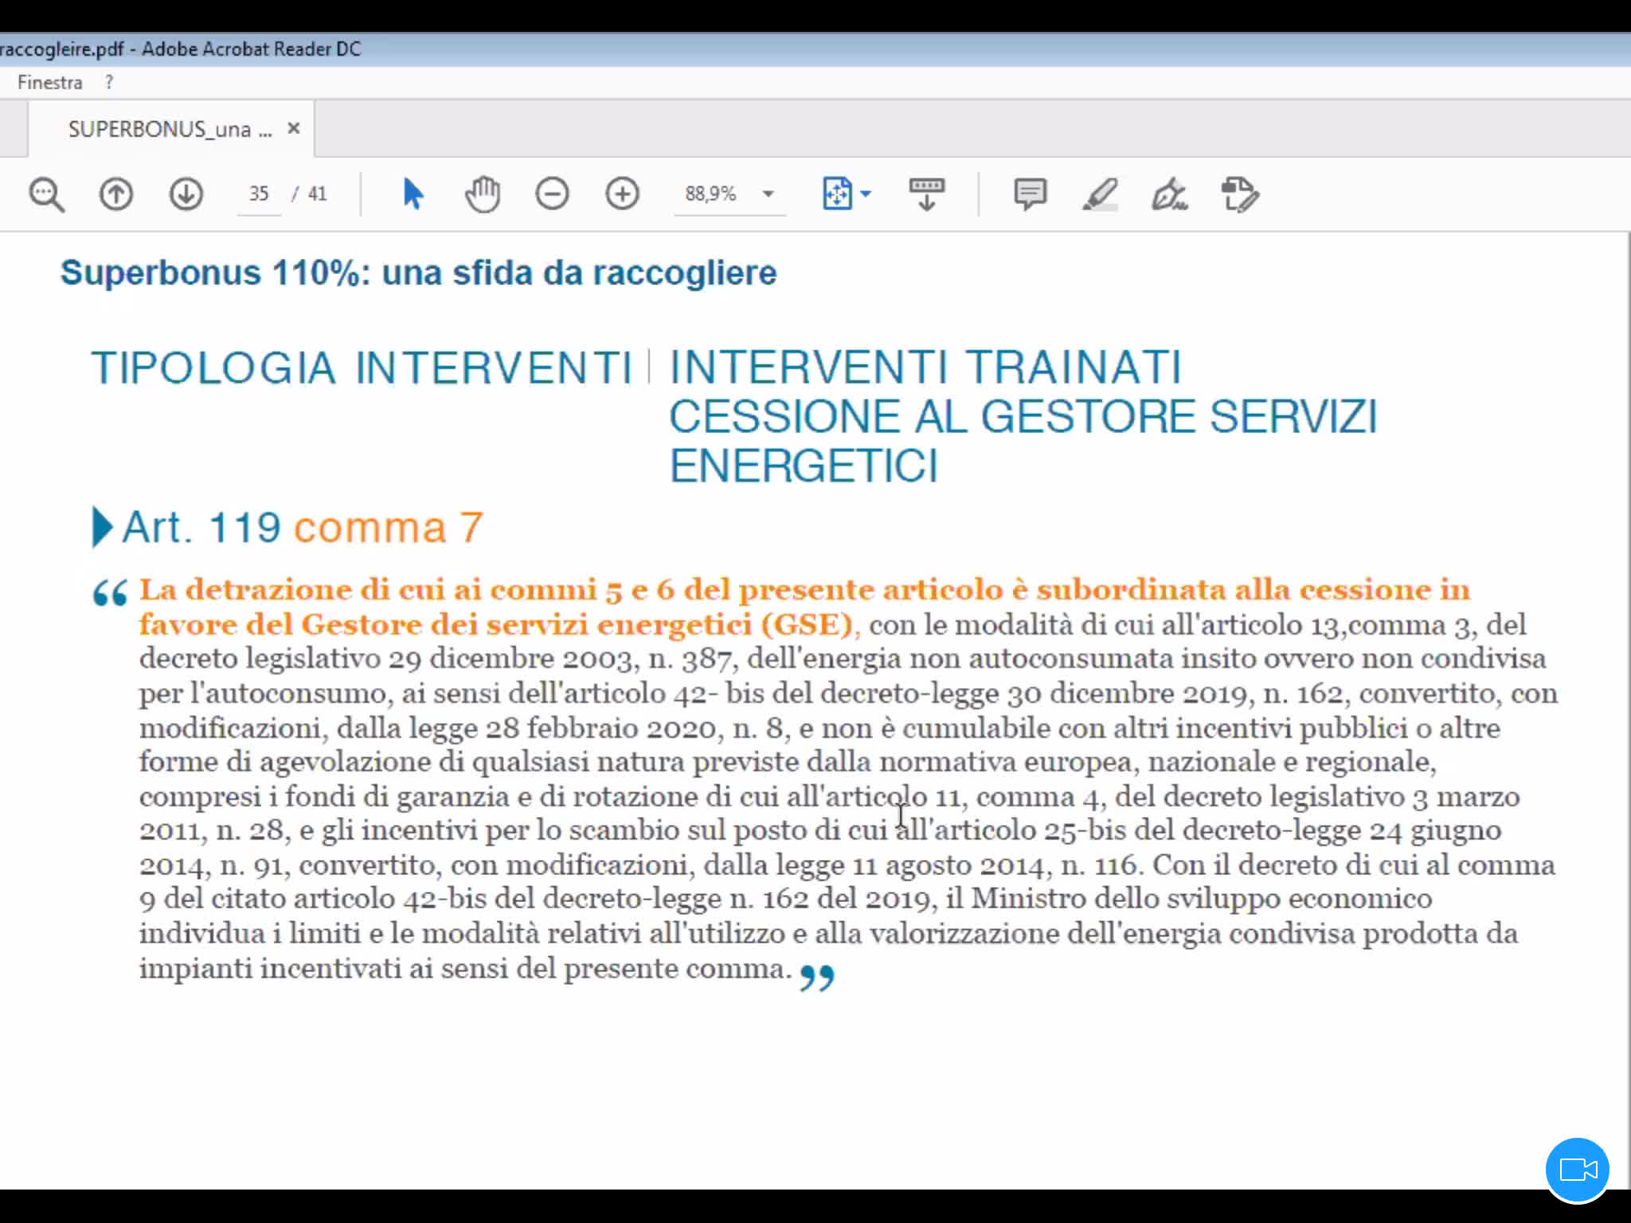The image size is (1631, 1223).
Task: Click the text 'impianti incentivati ai sensi del presente comma.'
Action: click(466, 968)
